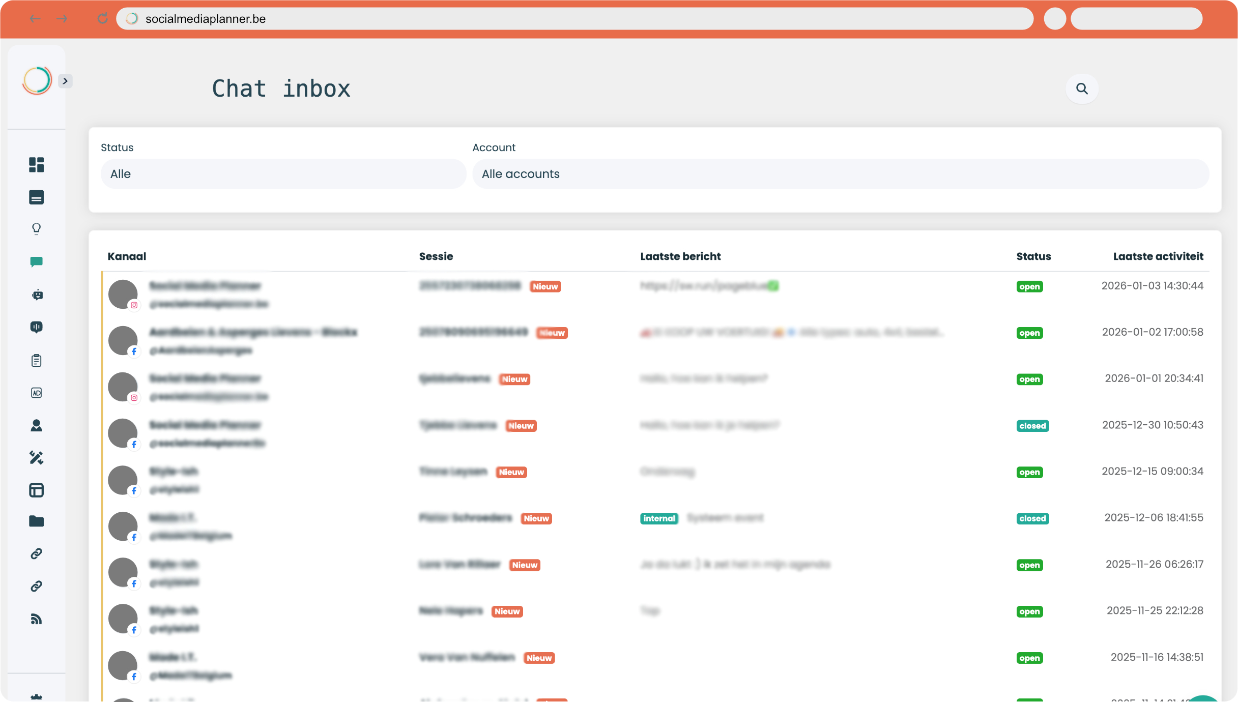Click the clipboard icon in sidebar
Image resolution: width=1238 pixels, height=702 pixels.
tap(36, 361)
